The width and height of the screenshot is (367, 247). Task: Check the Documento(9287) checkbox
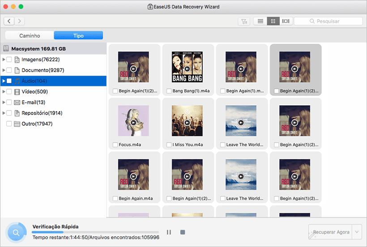pyautogui.click(x=9, y=70)
